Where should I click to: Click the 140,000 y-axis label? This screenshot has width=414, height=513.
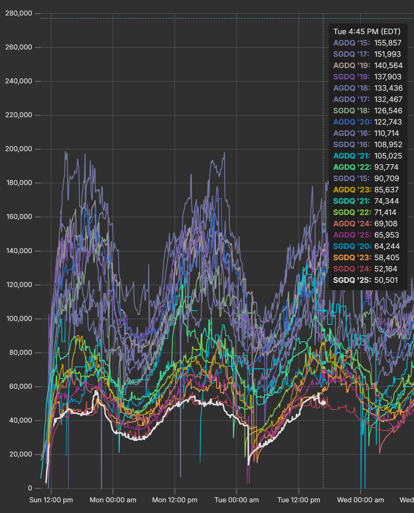tap(19, 251)
